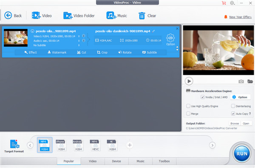Screen dimensions: 255x168
Task: Open the Cut tool
Action: point(82,52)
